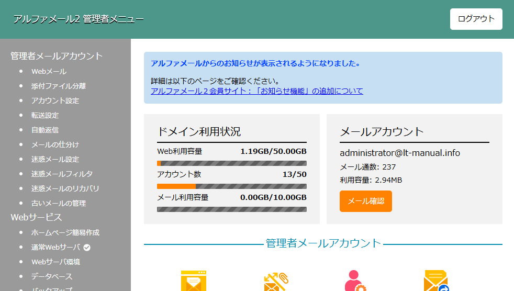Image resolution: width=514 pixels, height=291 pixels.
Task: Click the mail forwarding envelope icon
Action: [436, 281]
